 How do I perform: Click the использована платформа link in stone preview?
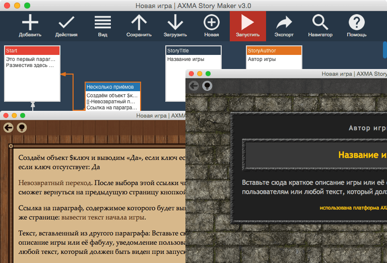[353, 208]
